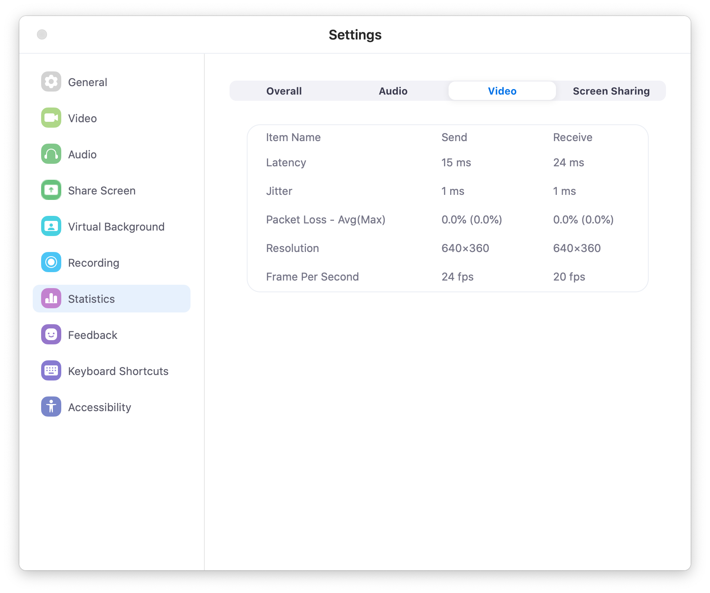
Task: Click the Jitter row label
Action: click(x=279, y=191)
